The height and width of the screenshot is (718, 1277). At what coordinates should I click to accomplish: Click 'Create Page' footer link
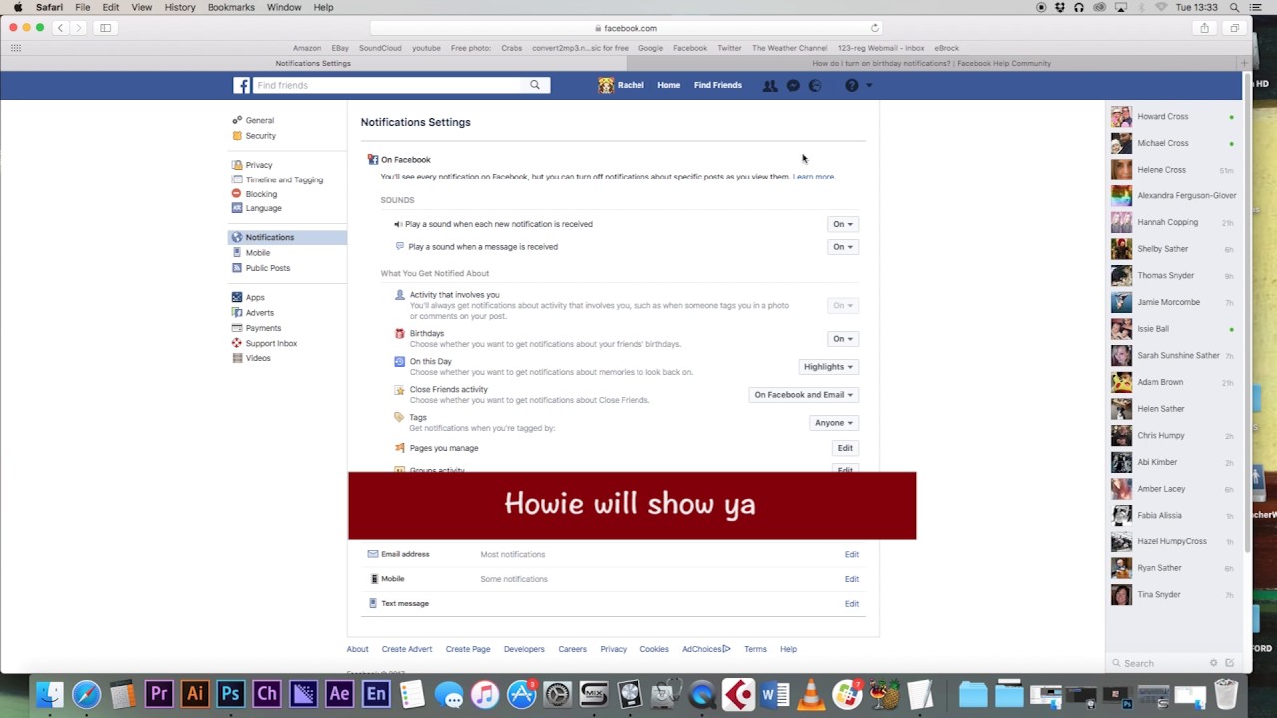(x=468, y=649)
